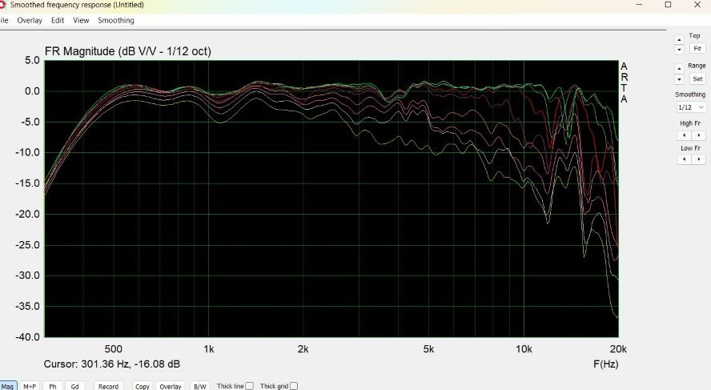
Task: Select the Mag view button
Action: [8, 386]
